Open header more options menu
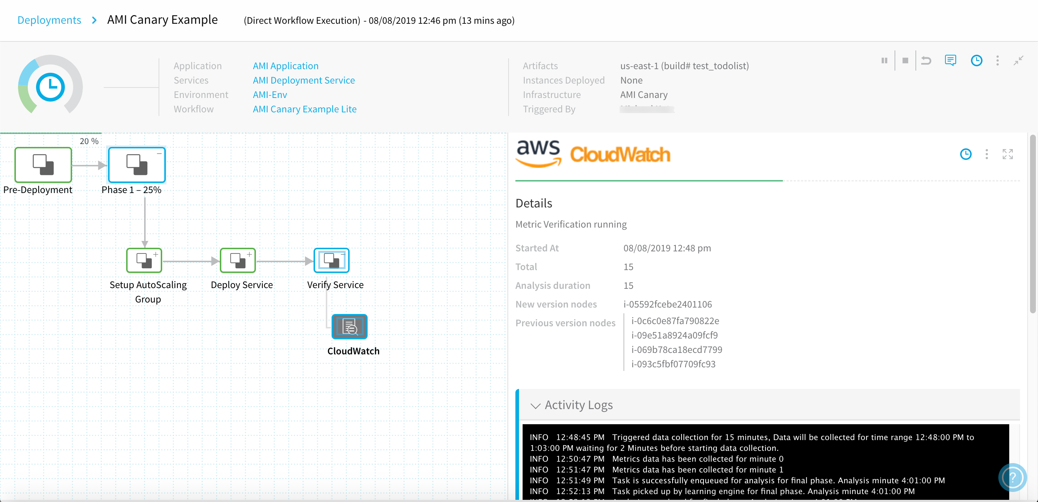The image size is (1038, 502). tap(997, 60)
